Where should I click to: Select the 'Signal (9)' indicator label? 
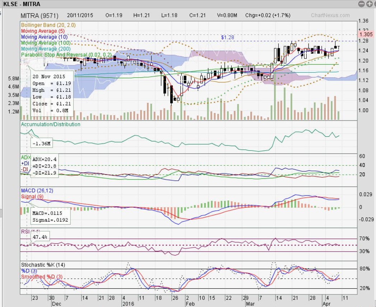32,197
